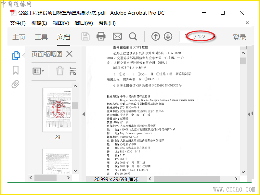Go to the previous page up-arrow icon
Viewport: 260px width, 195px height.
(156, 36)
